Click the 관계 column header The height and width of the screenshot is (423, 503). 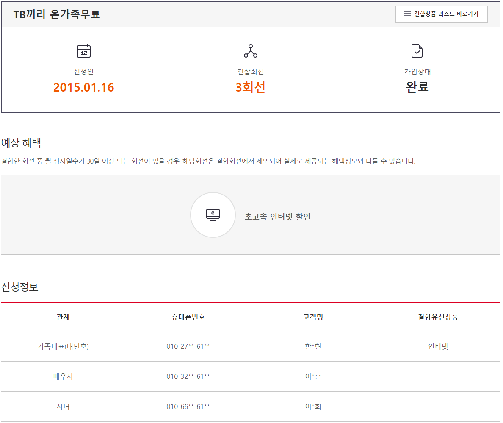pos(63,317)
